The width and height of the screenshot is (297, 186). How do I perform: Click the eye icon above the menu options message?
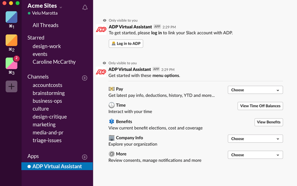point(104,63)
